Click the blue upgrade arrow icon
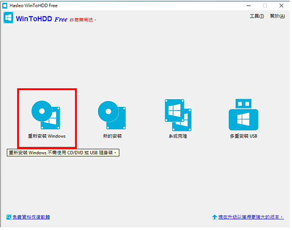Image resolution: width=292 pixels, height=230 pixels. tap(215, 217)
